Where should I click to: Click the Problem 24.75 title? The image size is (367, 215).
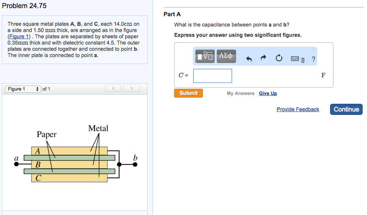coord(24,6)
